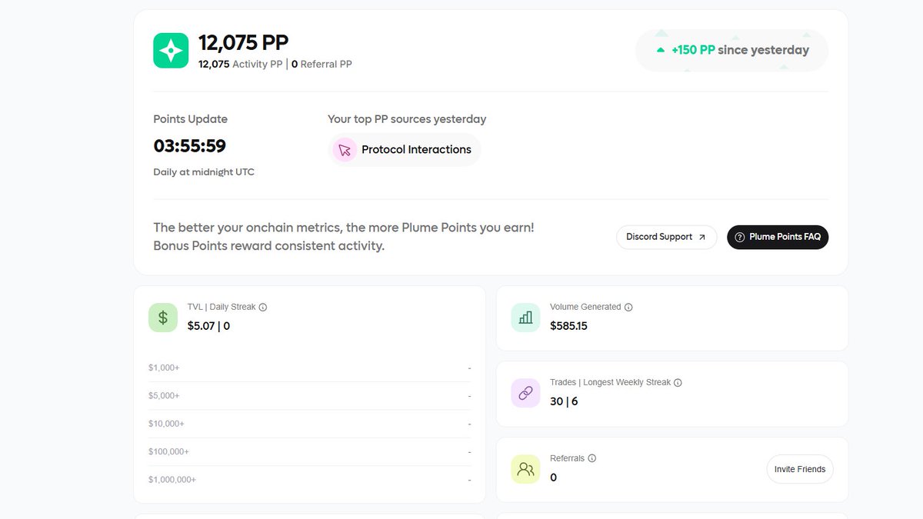Click the green Plume star logo icon
This screenshot has height=519, width=923.
pos(171,51)
